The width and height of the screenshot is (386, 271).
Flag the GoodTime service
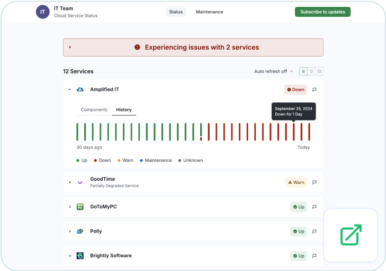(x=315, y=182)
